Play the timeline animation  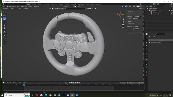coord(76,83)
